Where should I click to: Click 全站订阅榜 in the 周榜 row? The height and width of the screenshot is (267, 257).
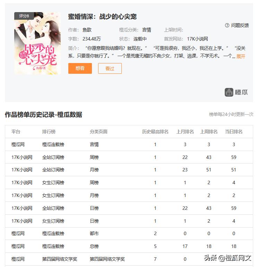pos(53,157)
